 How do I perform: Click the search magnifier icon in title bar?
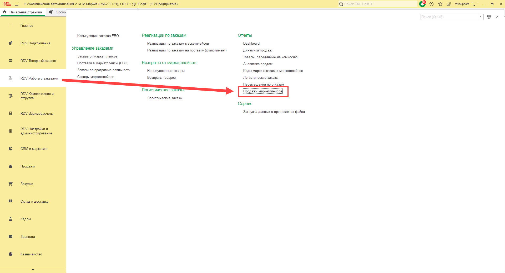341,4
